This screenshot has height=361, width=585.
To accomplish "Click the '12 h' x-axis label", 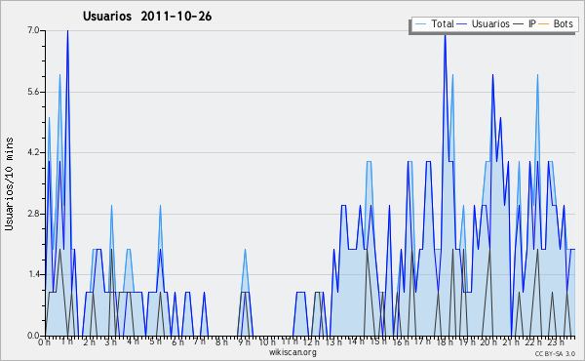I will 311,341.
